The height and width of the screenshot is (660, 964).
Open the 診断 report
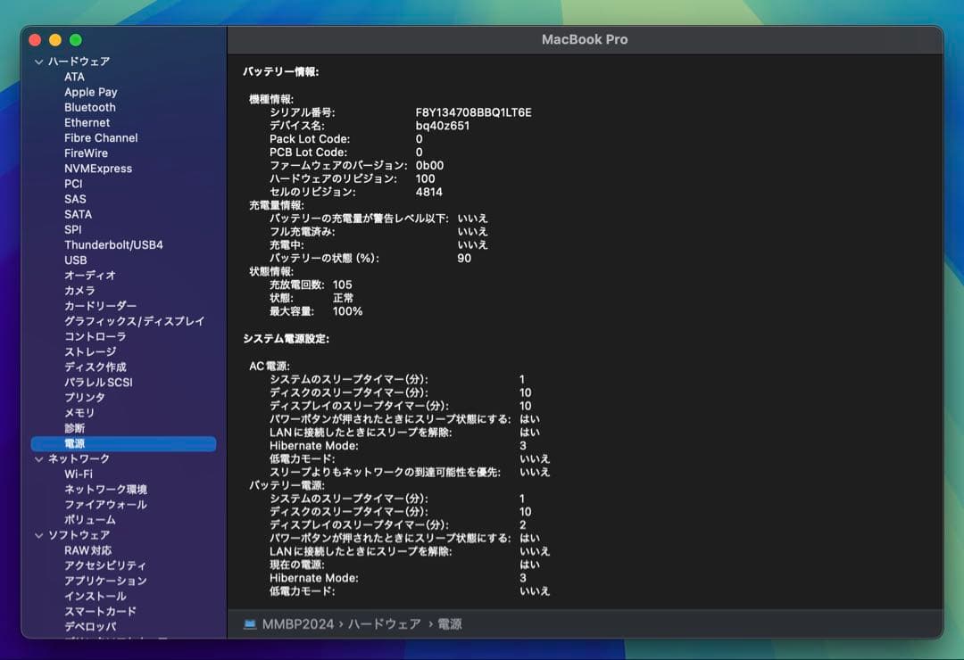tap(76, 428)
